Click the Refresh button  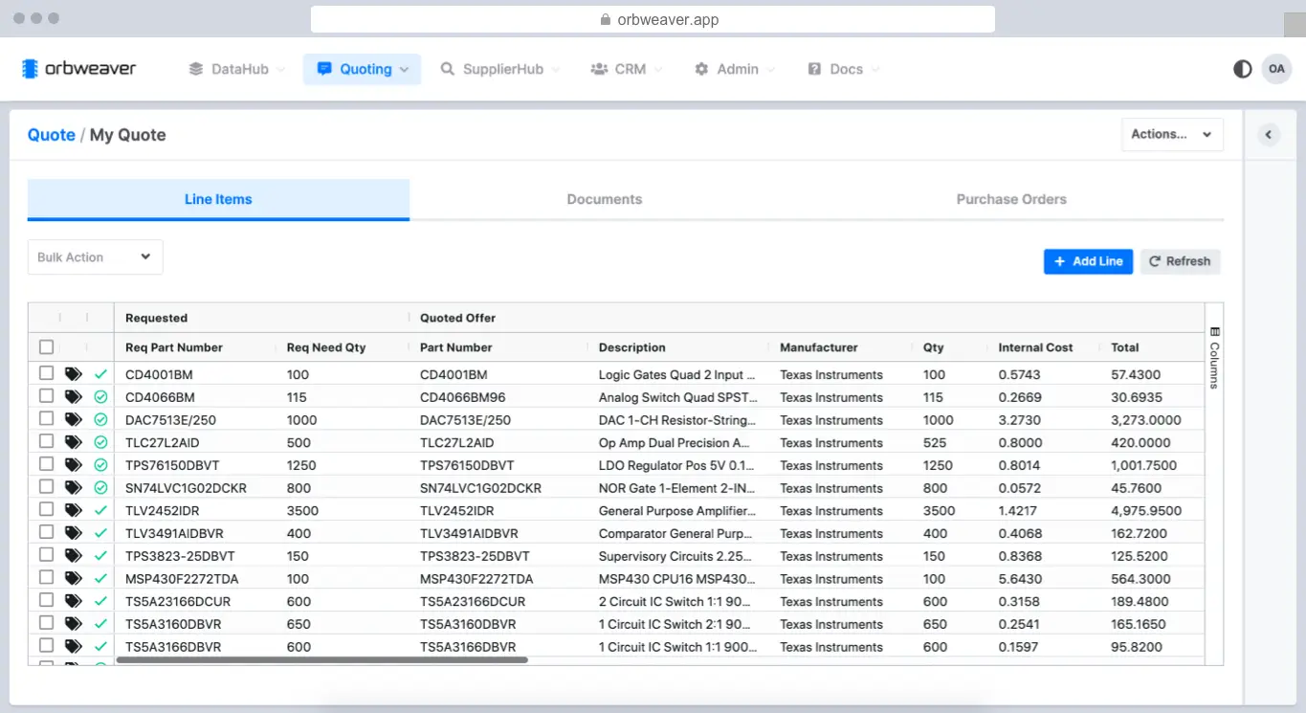tap(1180, 261)
